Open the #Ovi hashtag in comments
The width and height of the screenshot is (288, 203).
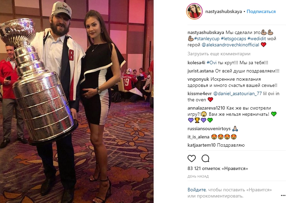212,63
